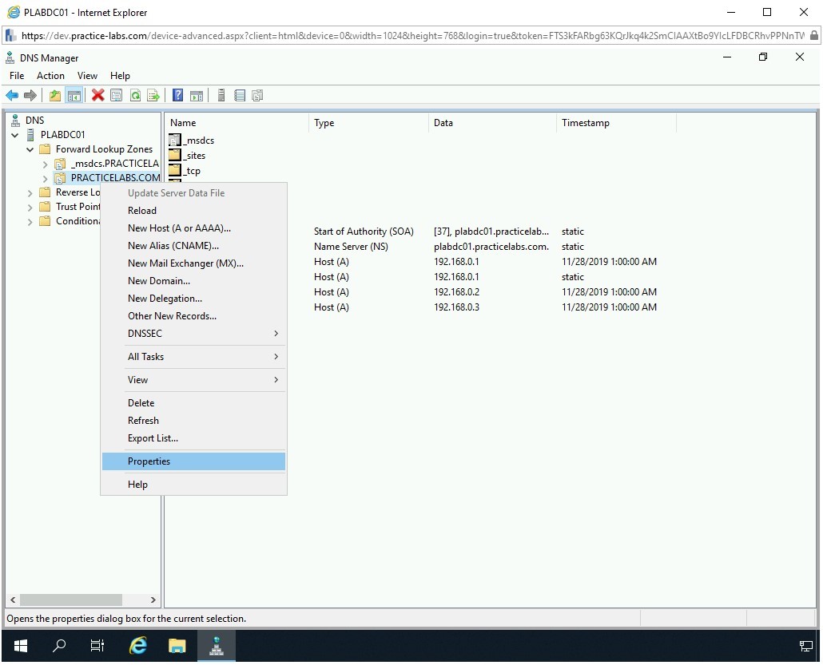
Task: Click the Refresh toolbar icon
Action: (x=135, y=96)
